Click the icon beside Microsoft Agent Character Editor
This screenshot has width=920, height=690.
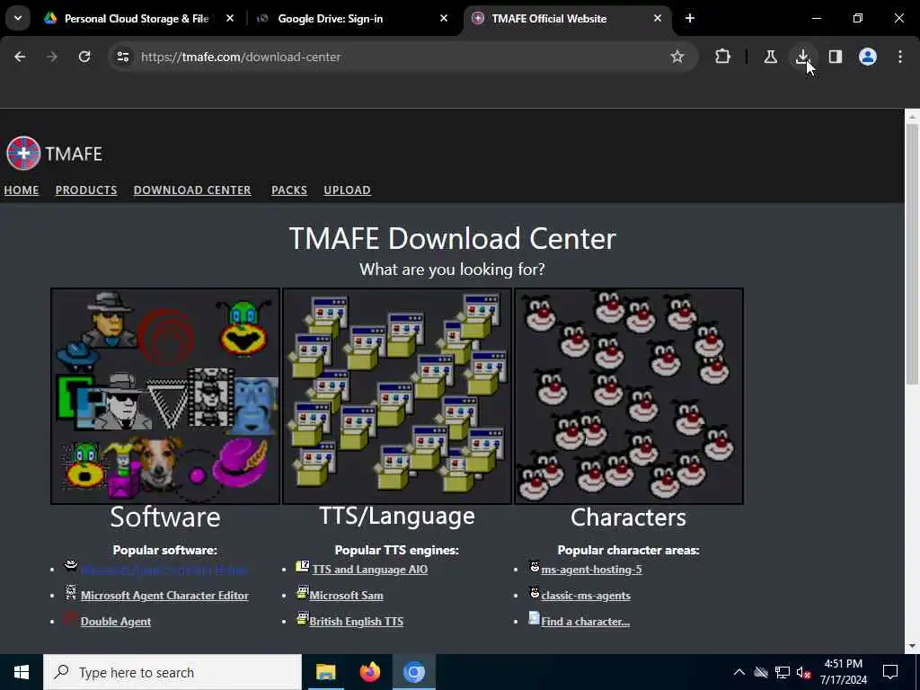(71, 592)
